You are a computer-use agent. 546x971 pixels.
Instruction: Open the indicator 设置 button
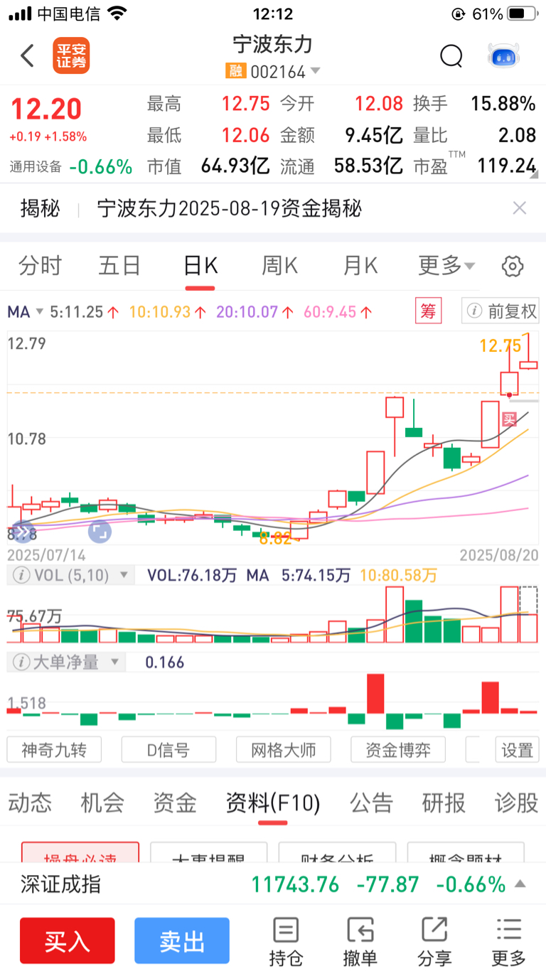517,749
